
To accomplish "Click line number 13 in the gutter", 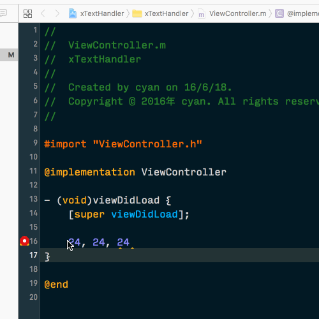I will 33,199.
